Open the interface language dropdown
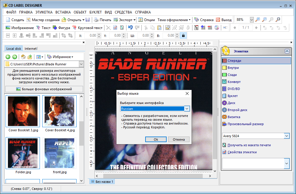296x194 pixels. coord(187,109)
